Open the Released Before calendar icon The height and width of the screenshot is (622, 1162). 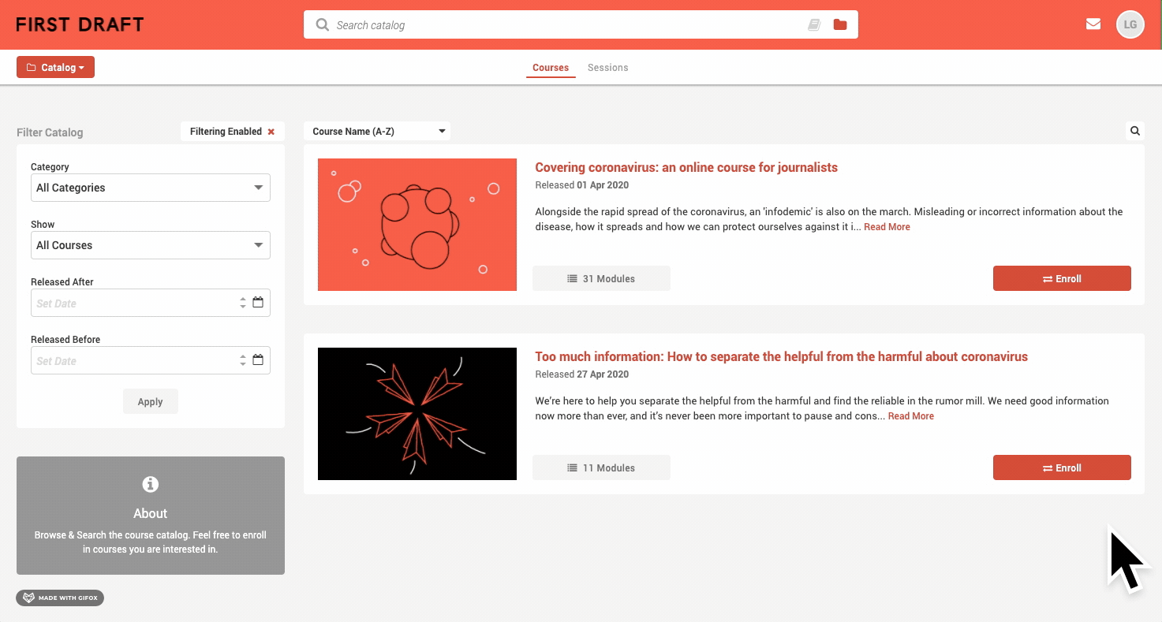point(258,359)
